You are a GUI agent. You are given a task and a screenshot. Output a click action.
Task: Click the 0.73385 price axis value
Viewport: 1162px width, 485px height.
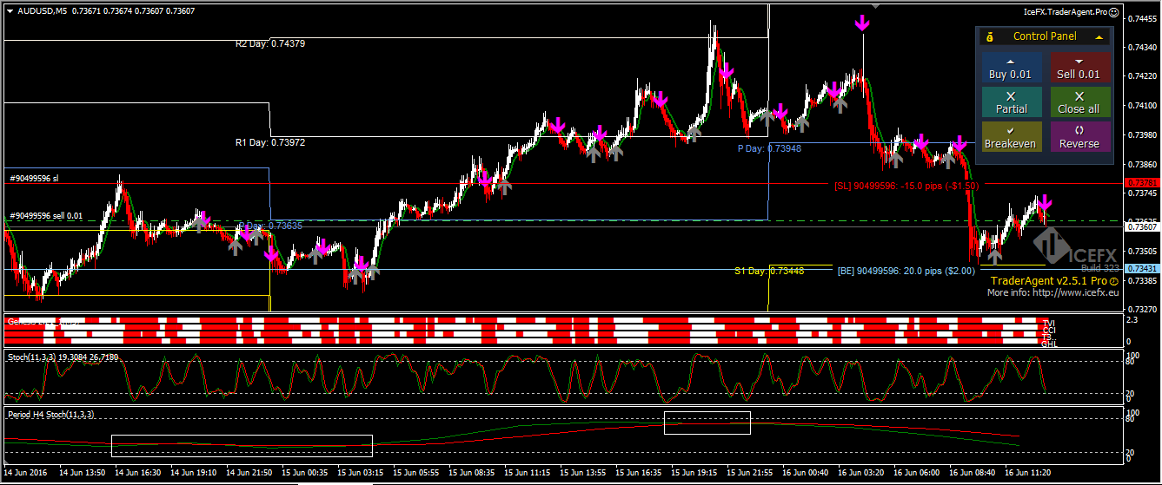1143,280
